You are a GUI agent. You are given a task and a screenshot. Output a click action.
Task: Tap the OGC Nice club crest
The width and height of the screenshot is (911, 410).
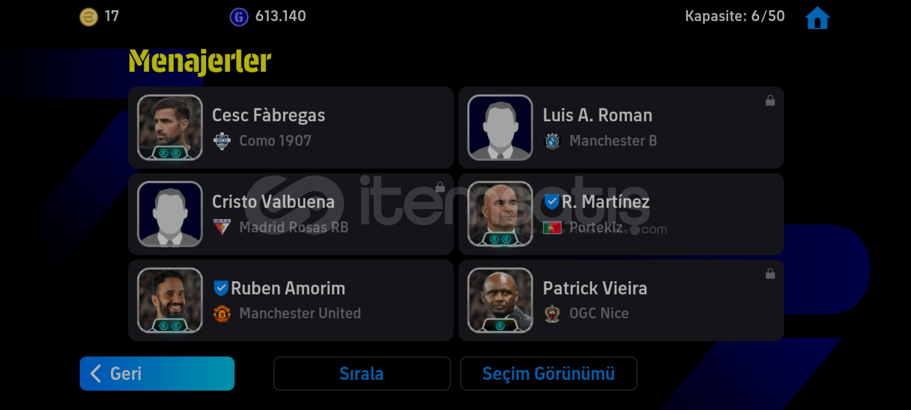pos(552,314)
